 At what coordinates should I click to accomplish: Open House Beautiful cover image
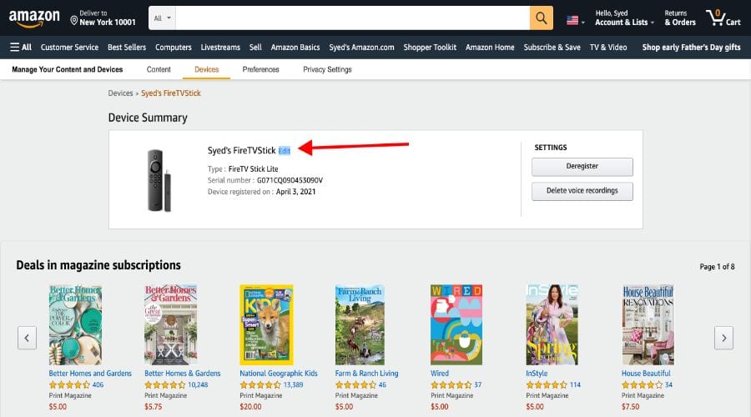tap(648, 324)
